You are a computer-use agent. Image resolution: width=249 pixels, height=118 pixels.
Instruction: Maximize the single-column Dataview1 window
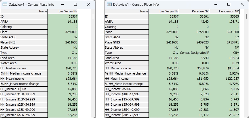[75, 4]
